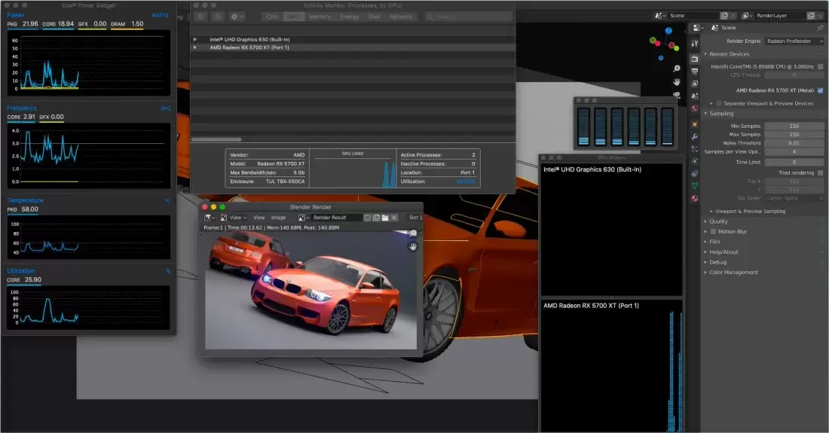Viewport: 829px width, 433px height.
Task: Switch to the Memory tab in Activity Monitor
Action: (x=320, y=17)
